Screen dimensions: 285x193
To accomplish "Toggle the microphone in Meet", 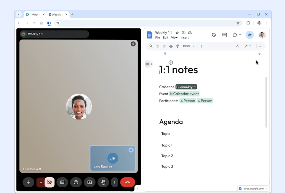I will pos(28,182).
